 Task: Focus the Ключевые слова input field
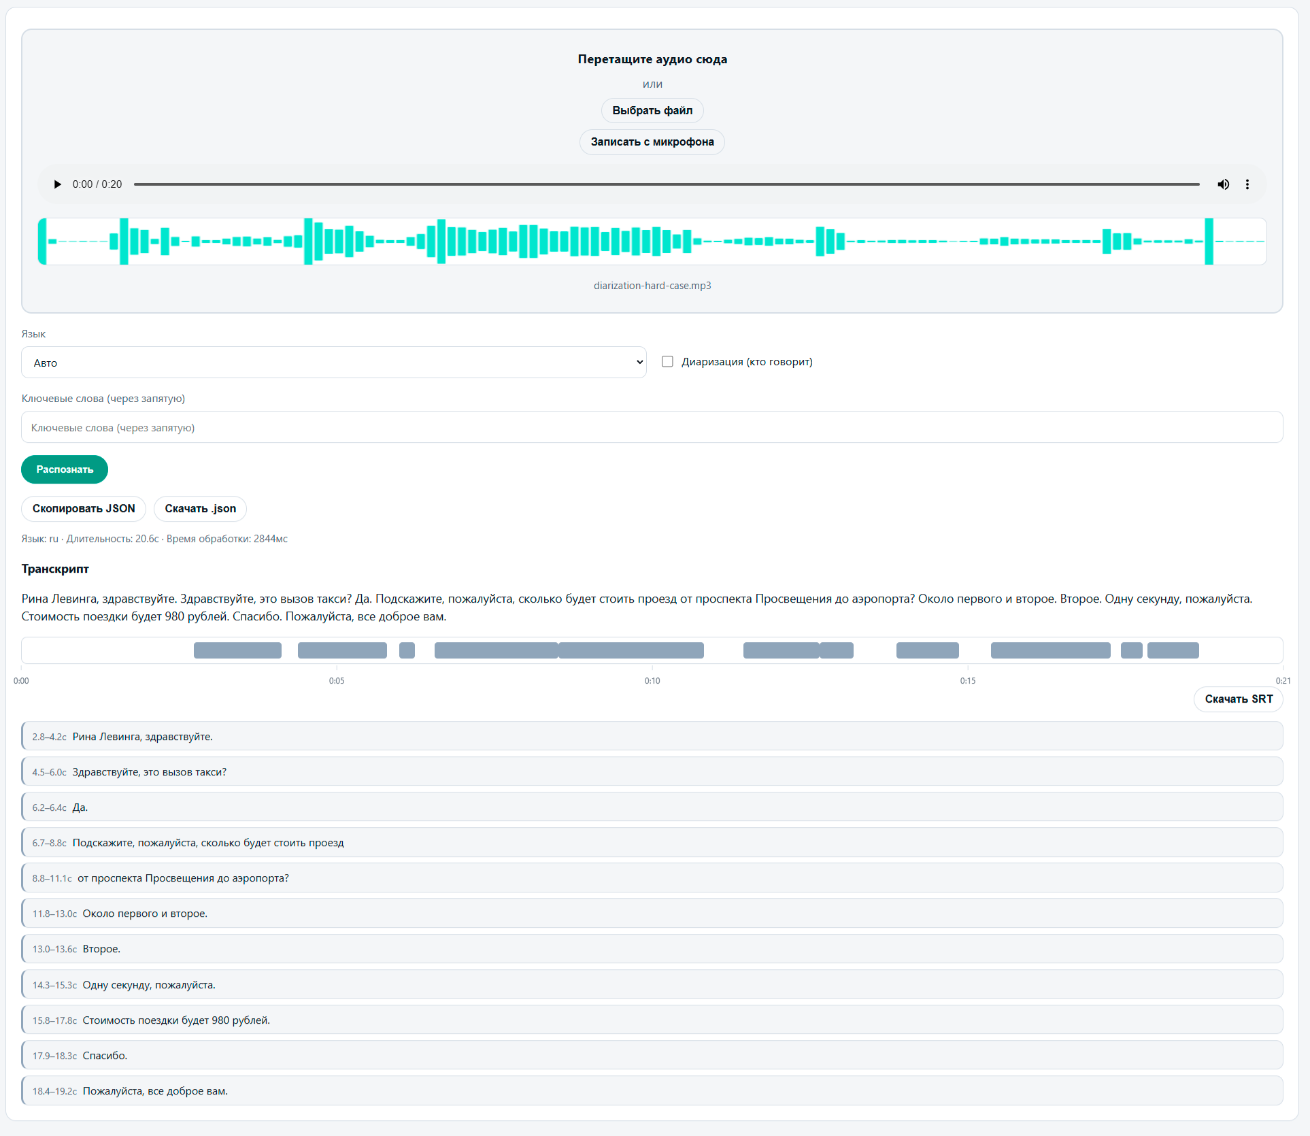tap(652, 427)
